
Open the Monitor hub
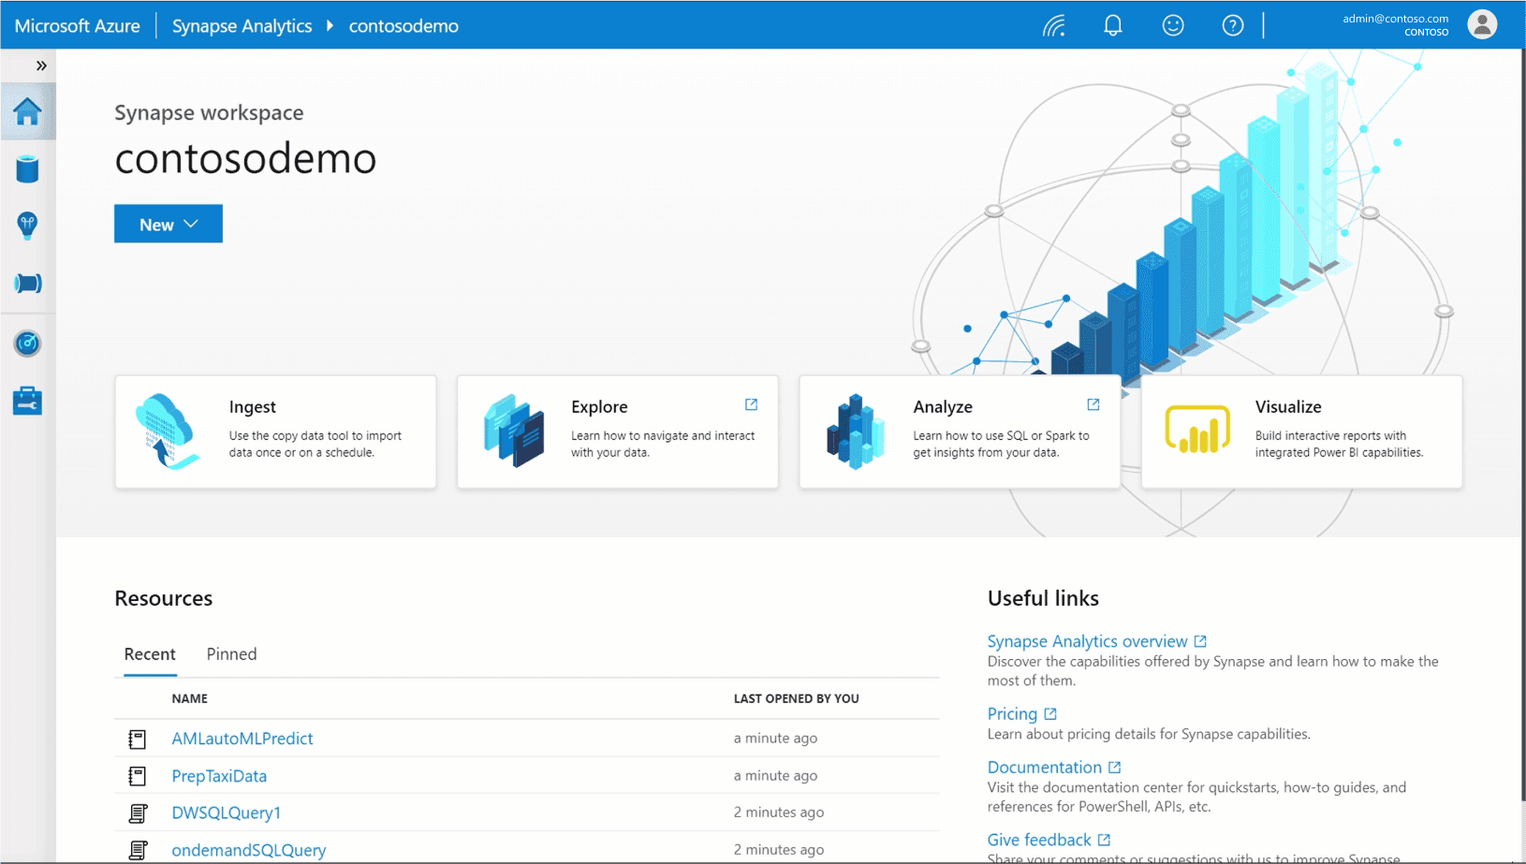[27, 344]
